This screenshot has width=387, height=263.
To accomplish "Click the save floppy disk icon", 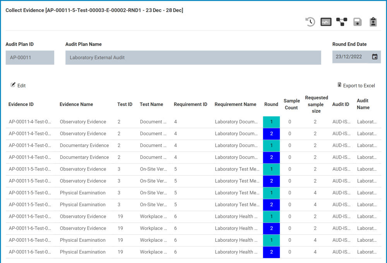I will click(358, 22).
